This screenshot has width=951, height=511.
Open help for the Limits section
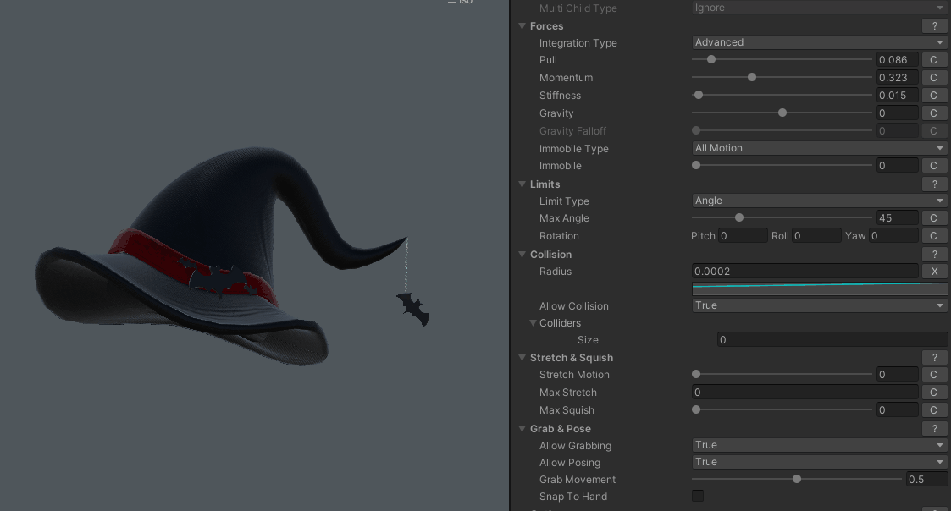click(x=933, y=184)
